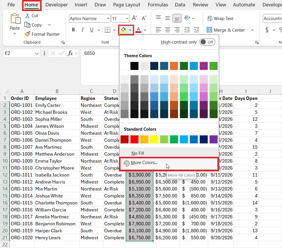Click the Accounting dollar format icon
The image size is (282, 248).
[x=267, y=30]
